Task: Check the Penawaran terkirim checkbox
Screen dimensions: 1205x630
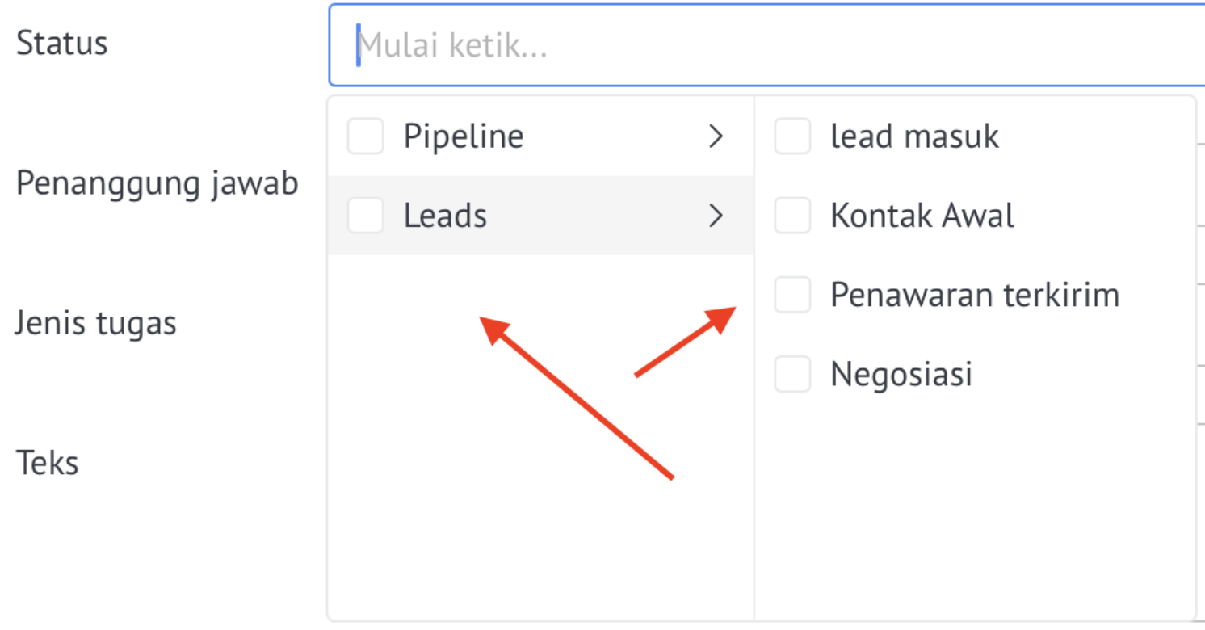Action: tap(792, 295)
